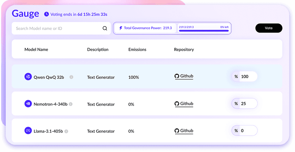Click the search magnifier icon
The height and width of the screenshot is (152, 295).
pyautogui.click(x=105, y=28)
